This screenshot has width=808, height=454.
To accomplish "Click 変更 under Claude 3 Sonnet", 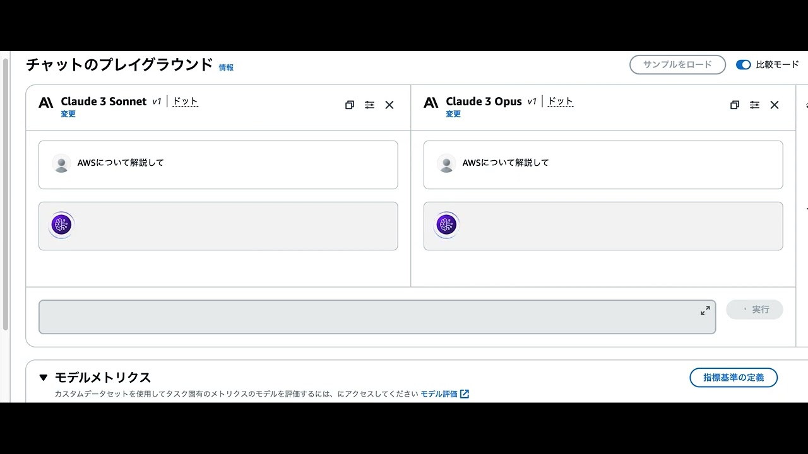I will click(x=68, y=114).
